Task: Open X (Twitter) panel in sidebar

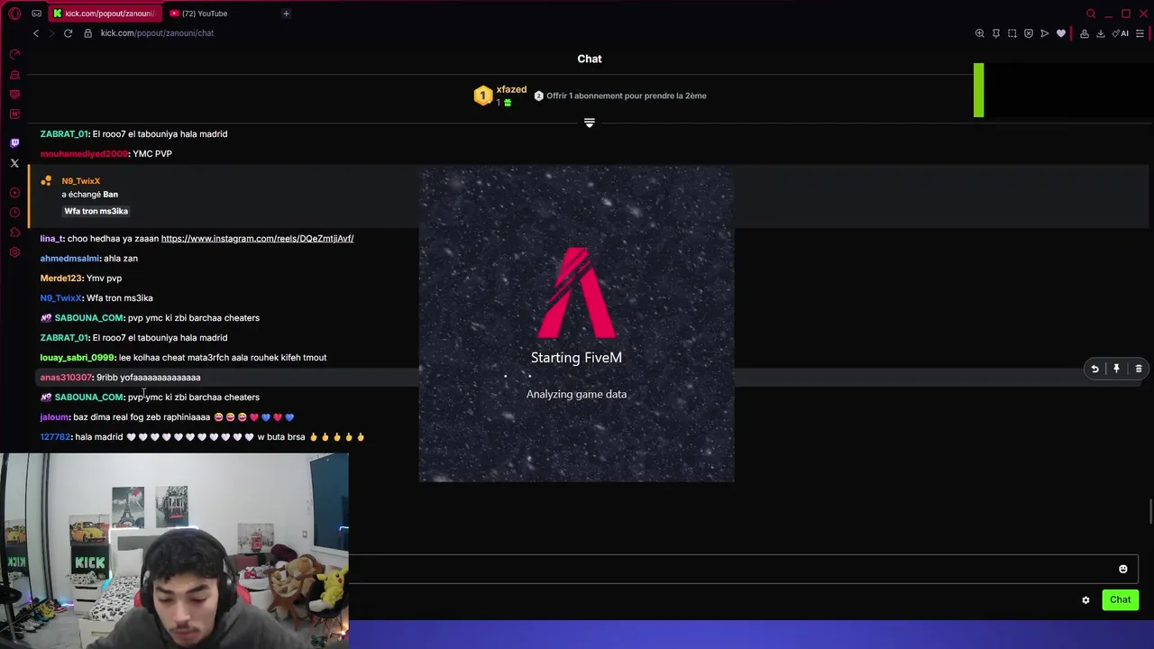Action: click(x=14, y=163)
